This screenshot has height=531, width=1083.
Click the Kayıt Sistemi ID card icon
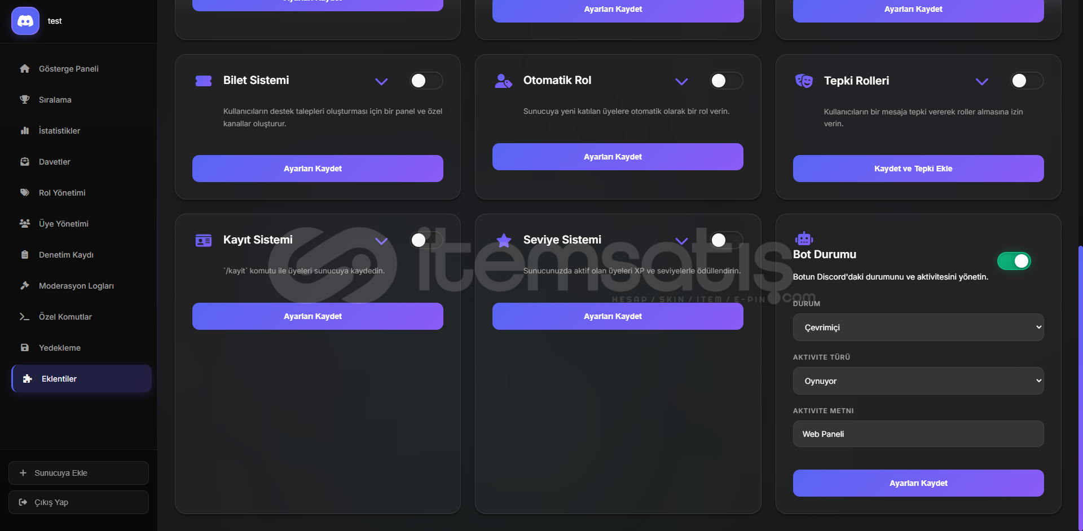pyautogui.click(x=203, y=241)
